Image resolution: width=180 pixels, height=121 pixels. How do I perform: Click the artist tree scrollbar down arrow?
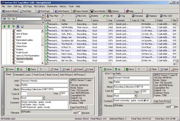click(43, 63)
